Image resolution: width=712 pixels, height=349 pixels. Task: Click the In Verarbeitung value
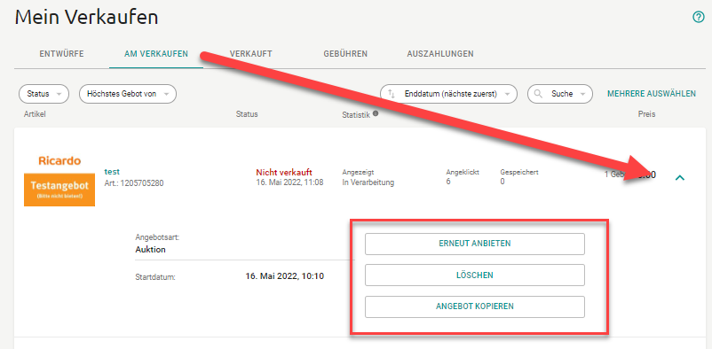click(x=368, y=182)
